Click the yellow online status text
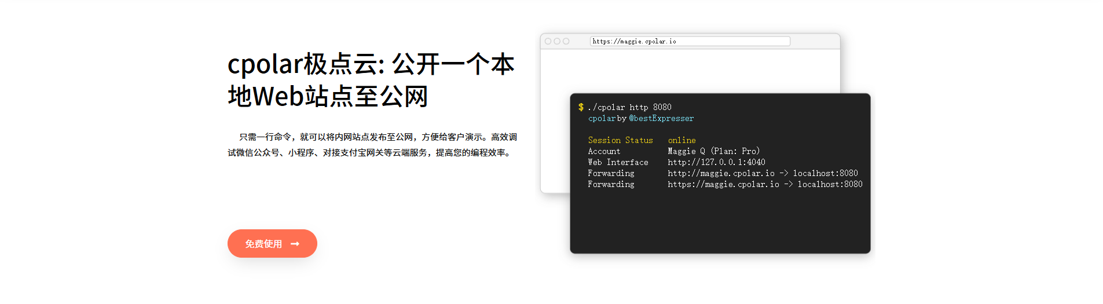The height and width of the screenshot is (304, 1103). [681, 140]
